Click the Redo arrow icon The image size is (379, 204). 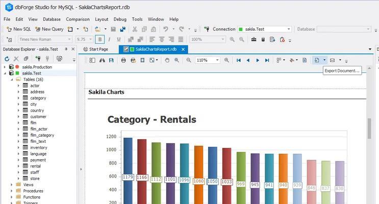pyautogui.click(x=182, y=29)
